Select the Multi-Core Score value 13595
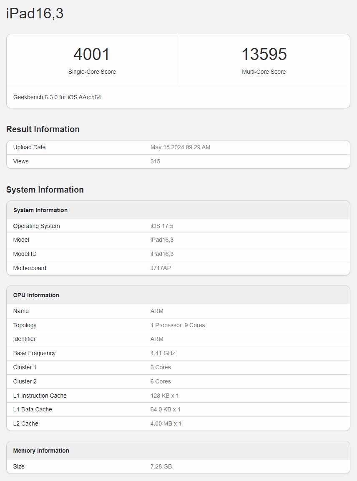357x481 pixels. pos(264,54)
